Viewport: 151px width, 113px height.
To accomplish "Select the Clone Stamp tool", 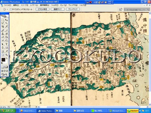I will pyautogui.click(x=3, y=34).
